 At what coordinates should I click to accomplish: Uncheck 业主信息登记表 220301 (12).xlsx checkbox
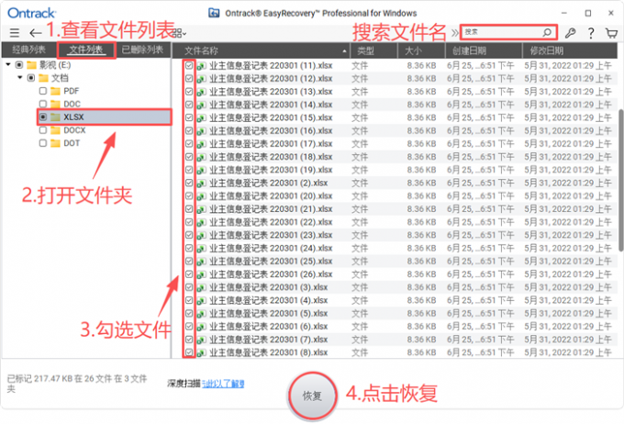point(189,78)
